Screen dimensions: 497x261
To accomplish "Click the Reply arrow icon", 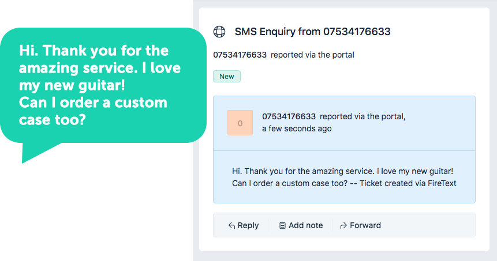I will [x=231, y=226].
